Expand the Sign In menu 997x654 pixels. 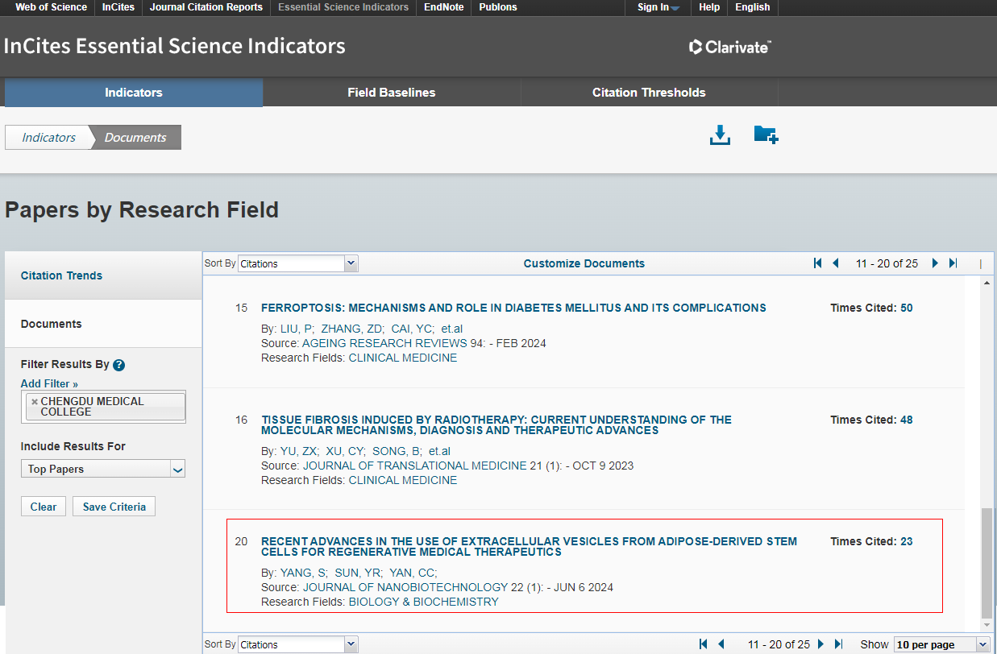[x=658, y=7]
